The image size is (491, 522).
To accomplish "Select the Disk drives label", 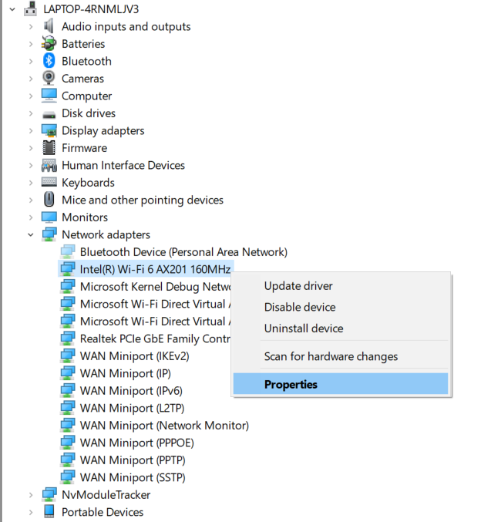I will 89,113.
